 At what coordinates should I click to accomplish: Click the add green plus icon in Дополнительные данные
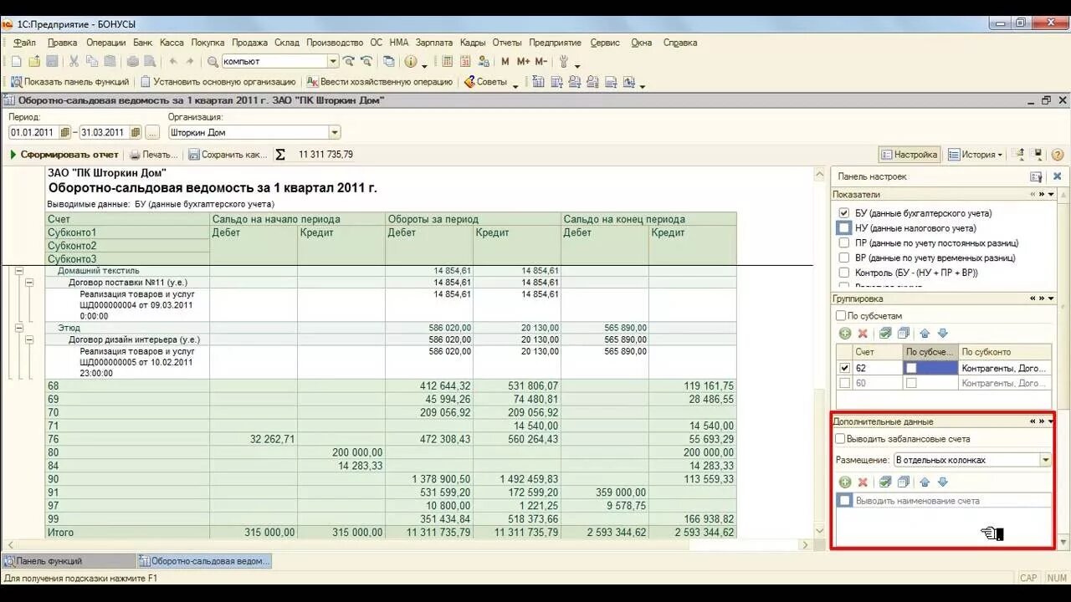point(845,482)
